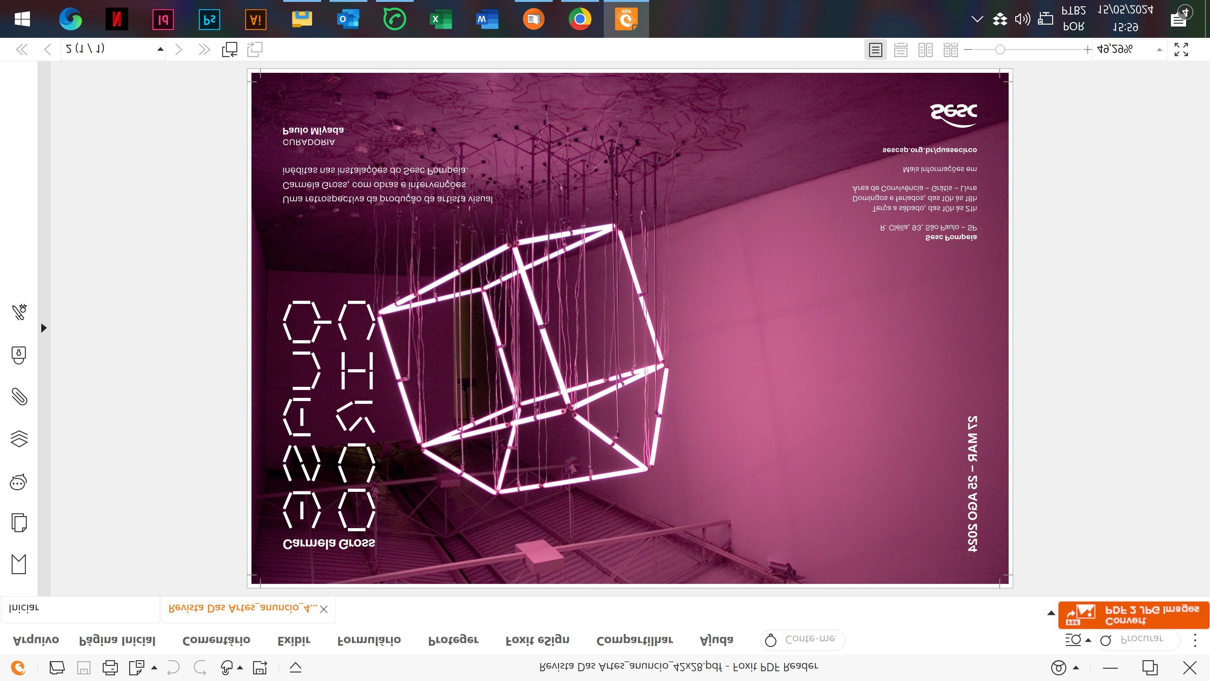This screenshot has width=1210, height=681.
Task: Open the Comments panel icon in sidebar
Action: (x=19, y=482)
